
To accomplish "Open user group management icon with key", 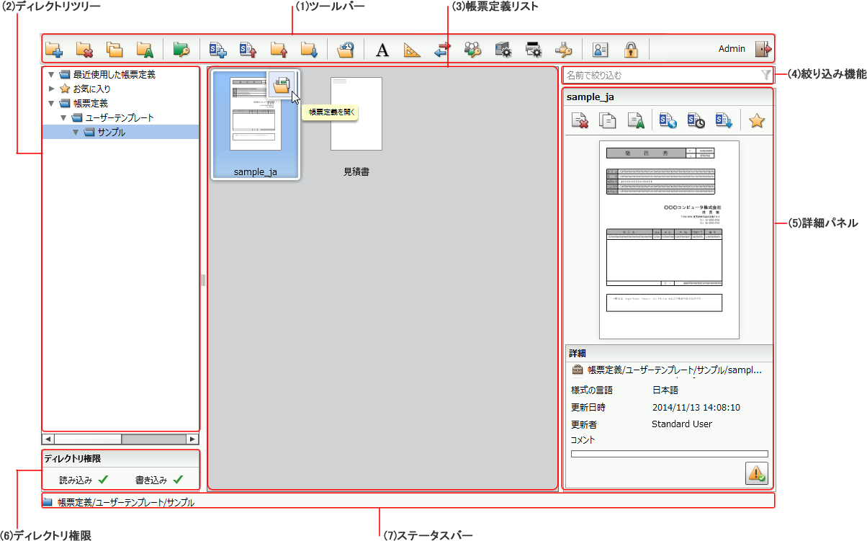I will click(472, 49).
